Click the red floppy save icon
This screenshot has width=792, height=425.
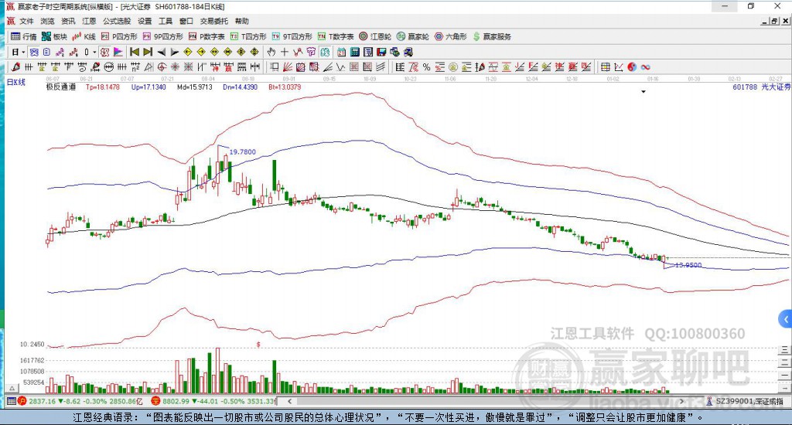coord(381,52)
